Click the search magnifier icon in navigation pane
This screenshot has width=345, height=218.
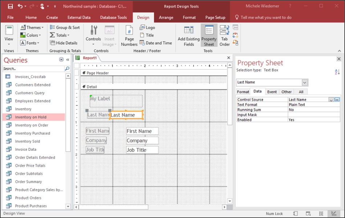click(67, 69)
